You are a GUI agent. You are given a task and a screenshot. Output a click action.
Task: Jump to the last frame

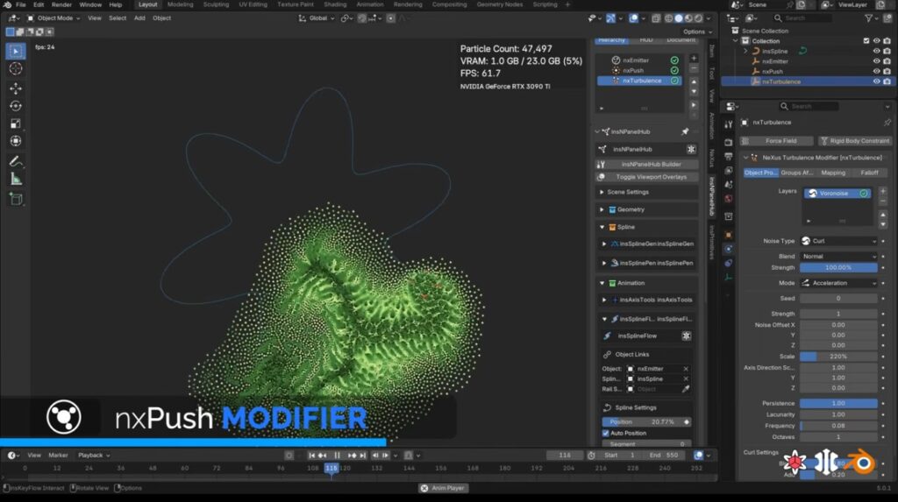point(362,456)
